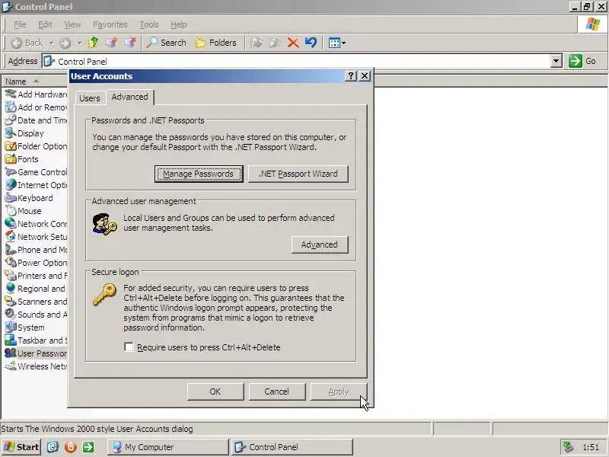The height and width of the screenshot is (457, 609).
Task: Click Advanced button under user management
Action: click(320, 244)
